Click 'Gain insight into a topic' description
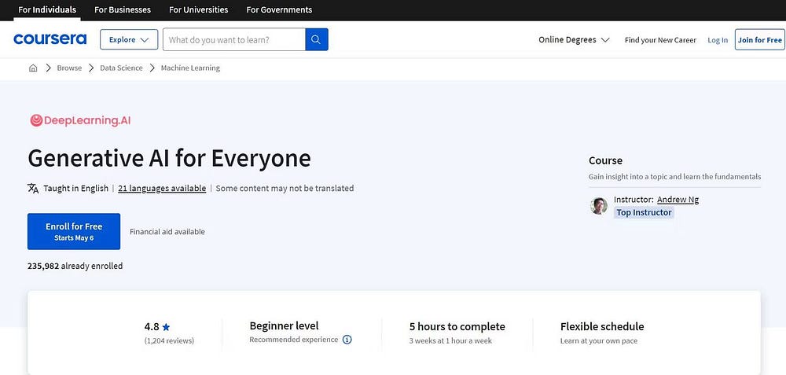The height and width of the screenshot is (375, 786). (x=674, y=177)
